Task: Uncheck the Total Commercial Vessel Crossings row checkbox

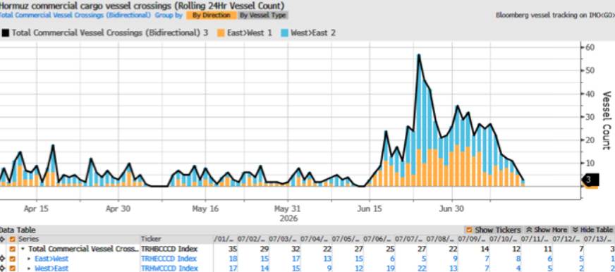Action: point(13,249)
